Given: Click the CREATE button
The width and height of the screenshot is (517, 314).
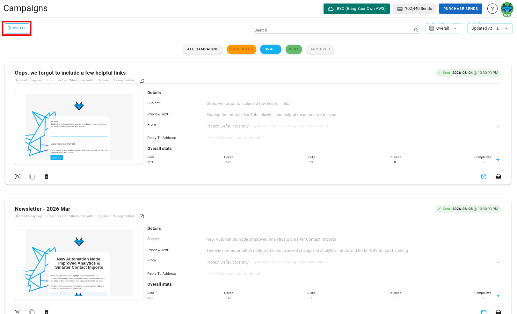Looking at the screenshot, I should click(x=17, y=28).
